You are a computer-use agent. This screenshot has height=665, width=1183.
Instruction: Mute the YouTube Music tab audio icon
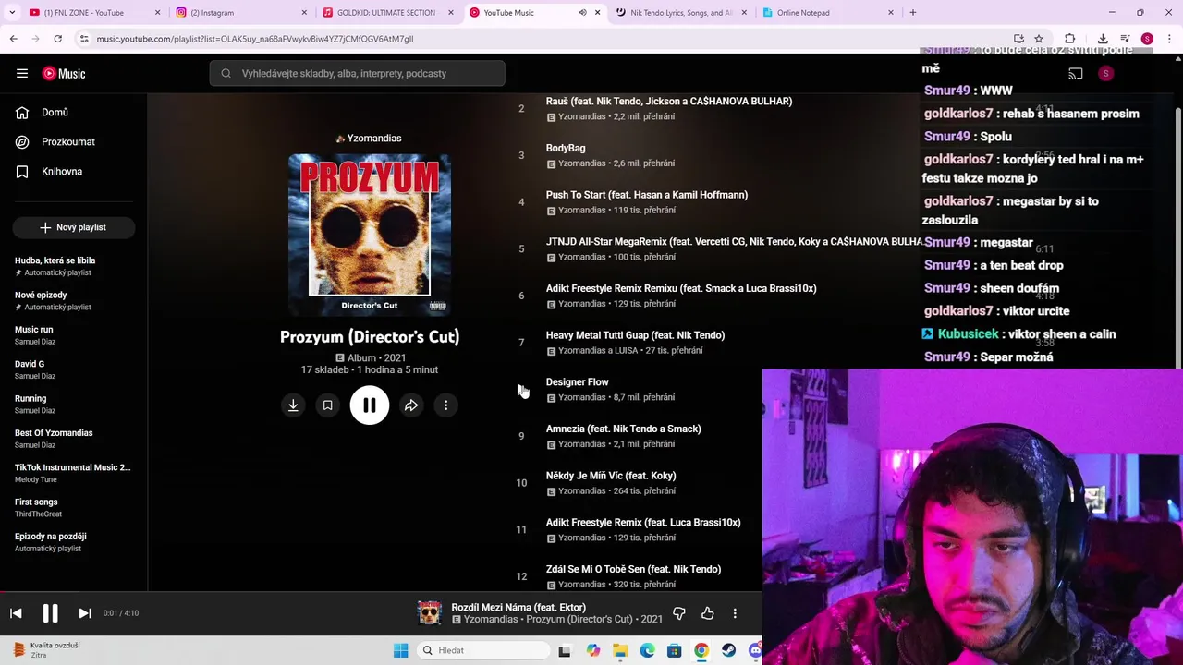[582, 13]
